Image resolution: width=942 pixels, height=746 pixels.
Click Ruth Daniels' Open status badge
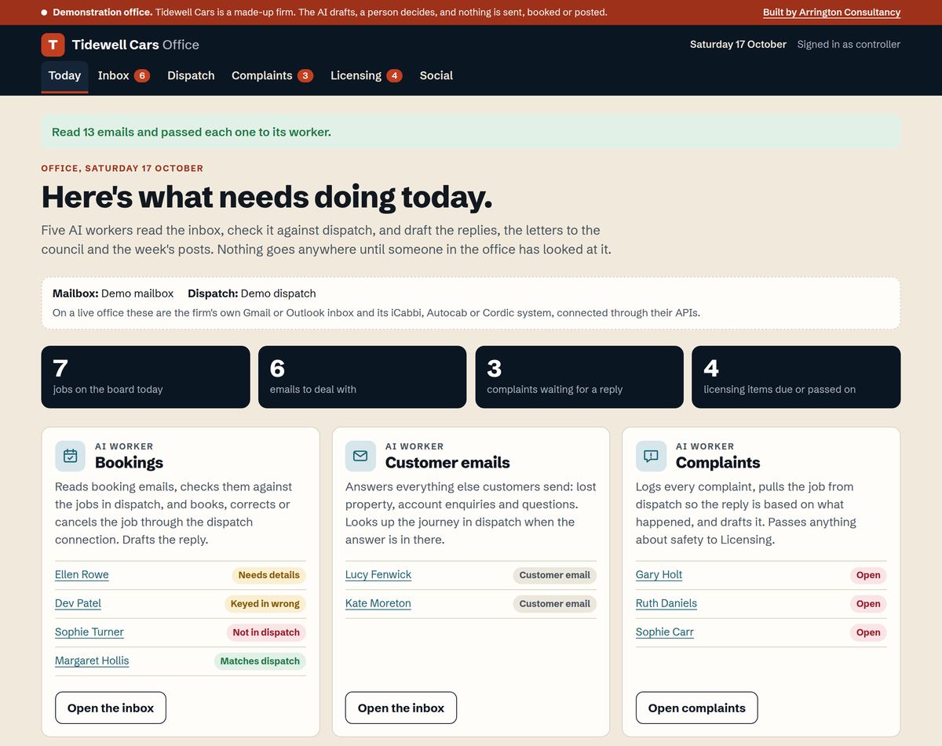(x=868, y=604)
